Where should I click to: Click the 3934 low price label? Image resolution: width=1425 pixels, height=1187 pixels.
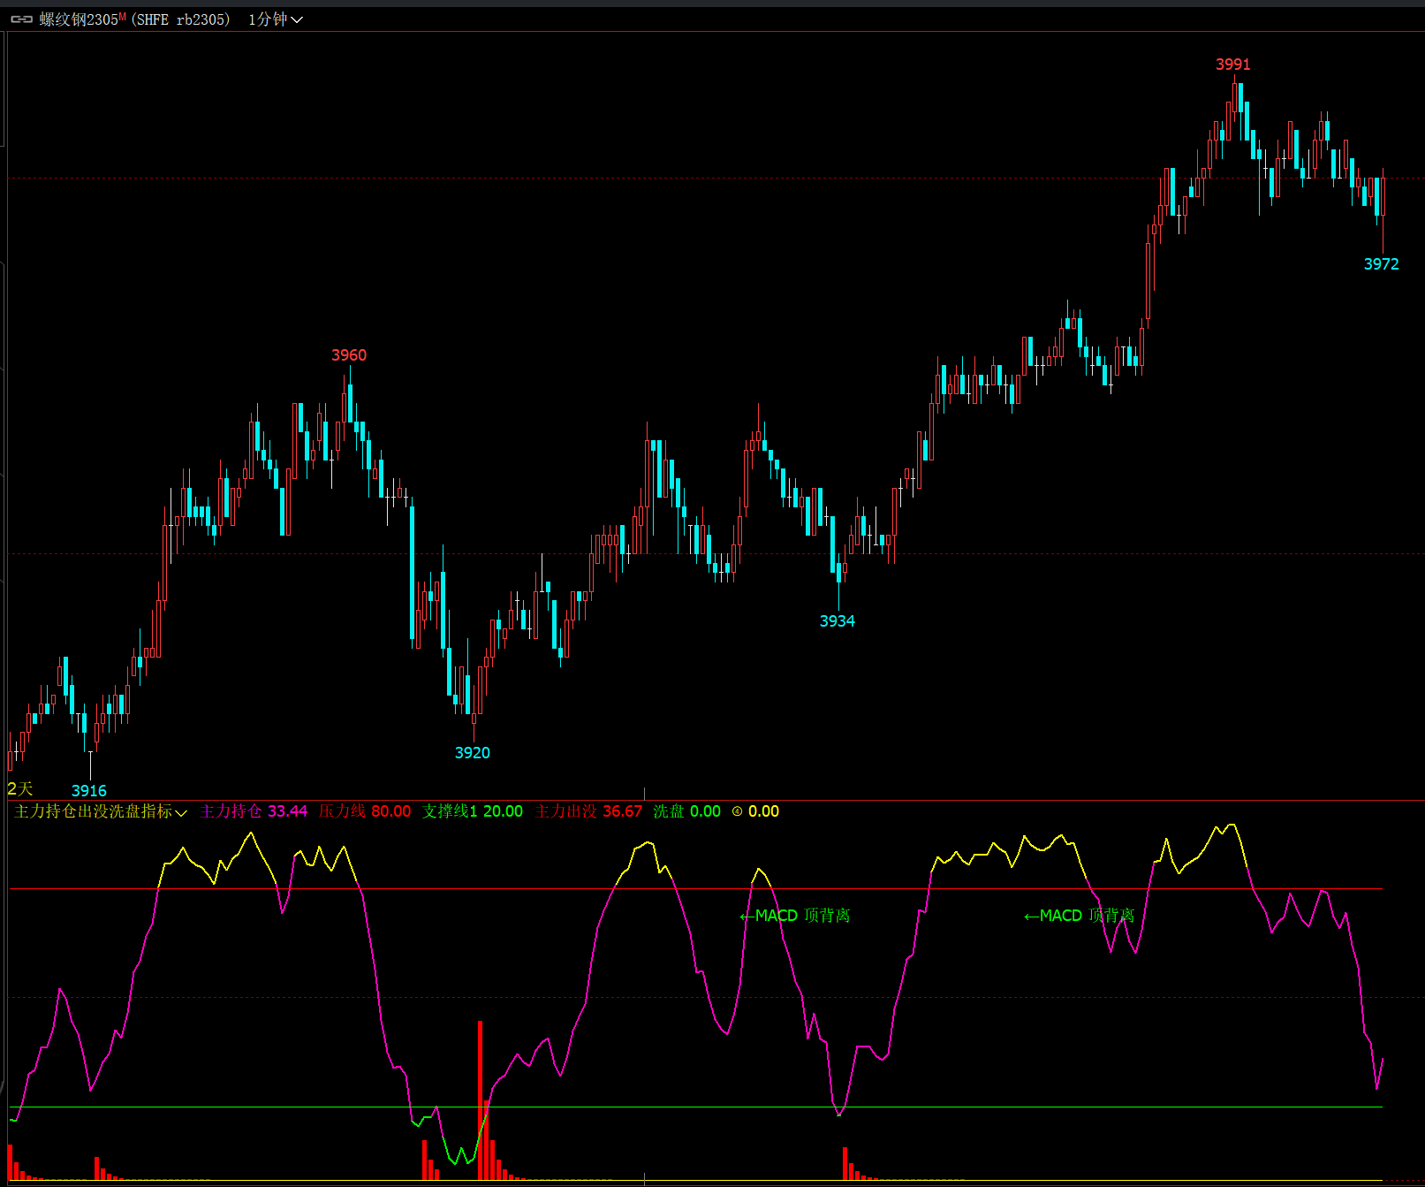pos(838,621)
